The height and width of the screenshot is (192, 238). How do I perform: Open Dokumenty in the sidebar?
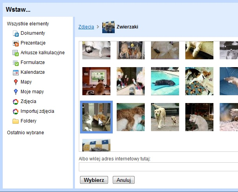point(33,33)
